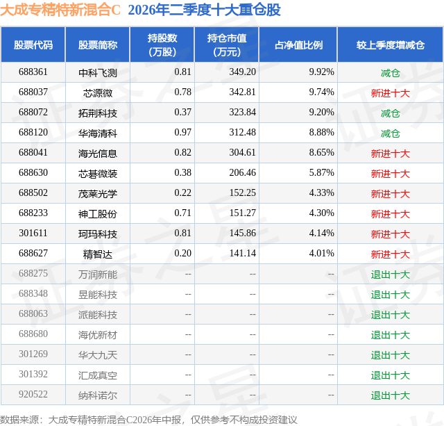Image resolution: width=444 pixels, height=426 pixels.
Task: Click stock name 拓荆科技
Action: coord(98,113)
